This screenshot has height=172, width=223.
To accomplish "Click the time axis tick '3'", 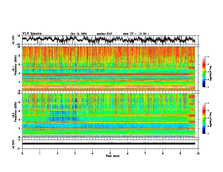I will pos(75,153).
